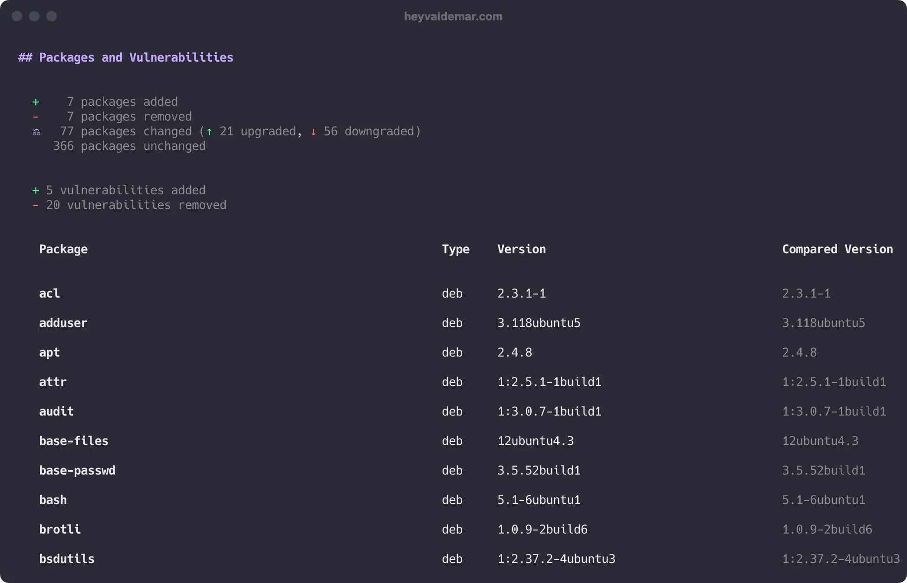Image resolution: width=907 pixels, height=583 pixels.
Task: Click acl version '2.3.1-1' in Version column
Action: click(522, 294)
